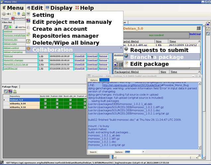Toggle Build i586 checkbox for xUbuntu_9.04

coord(45,103)
